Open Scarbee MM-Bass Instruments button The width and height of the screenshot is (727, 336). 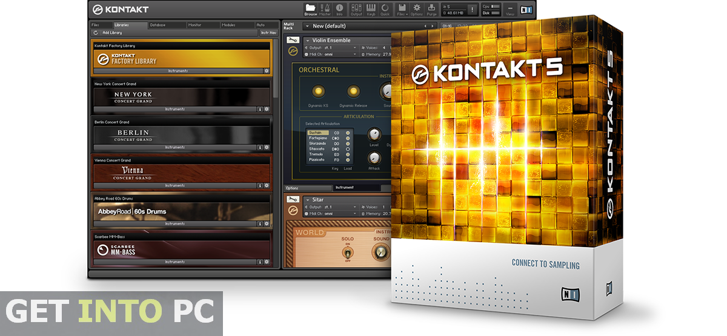(175, 262)
